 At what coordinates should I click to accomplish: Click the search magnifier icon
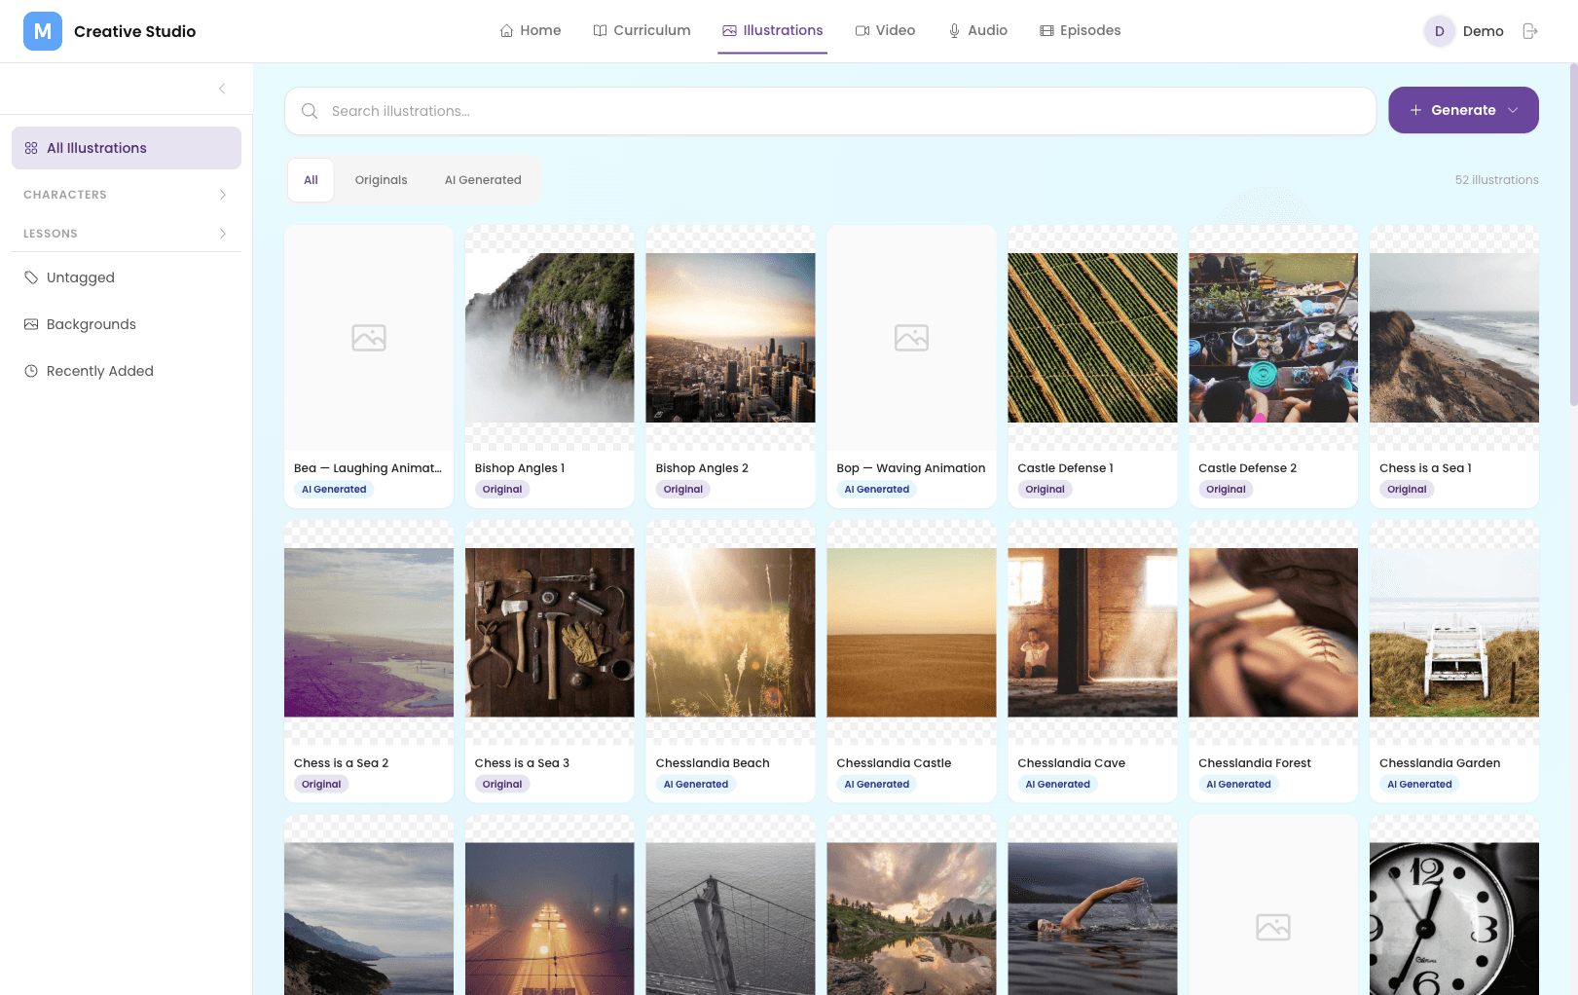point(309,110)
